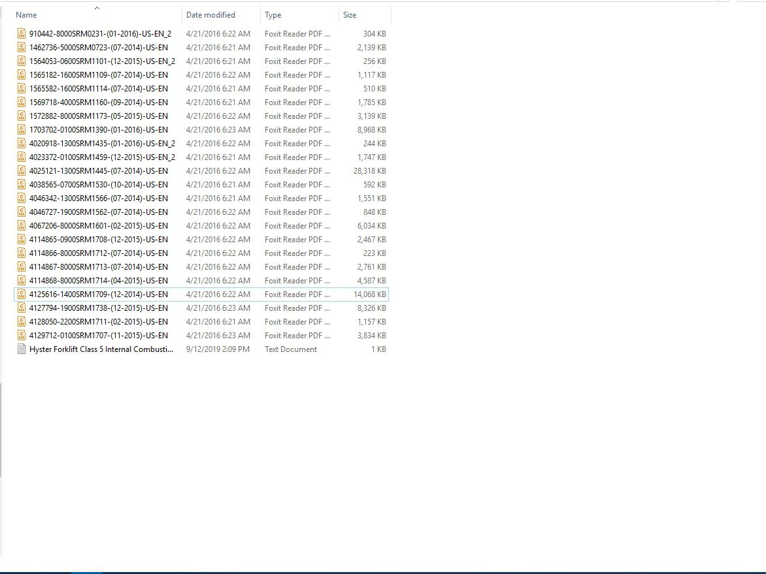Screen dimensions: 766x574
Task: Select file name 4020918-1300SRM1435-(01-2016)-US-EN_2
Action: point(102,143)
